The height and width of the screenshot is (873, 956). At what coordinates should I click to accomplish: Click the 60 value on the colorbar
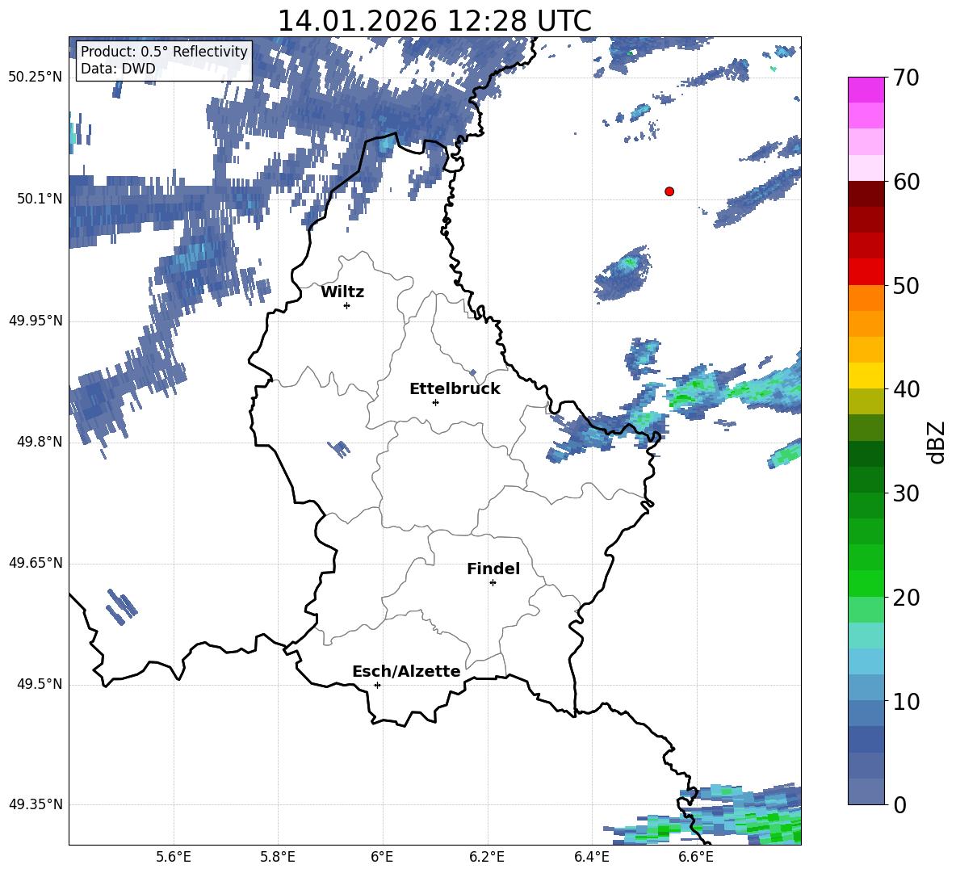point(906,182)
